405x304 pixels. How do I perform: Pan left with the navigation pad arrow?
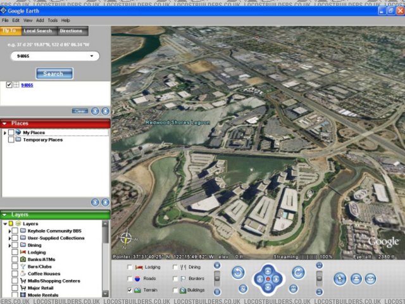click(260, 279)
